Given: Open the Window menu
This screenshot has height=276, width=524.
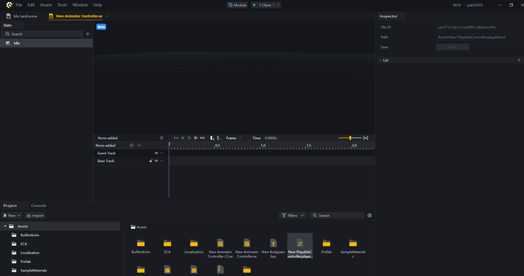Looking at the screenshot, I should click(x=80, y=5).
